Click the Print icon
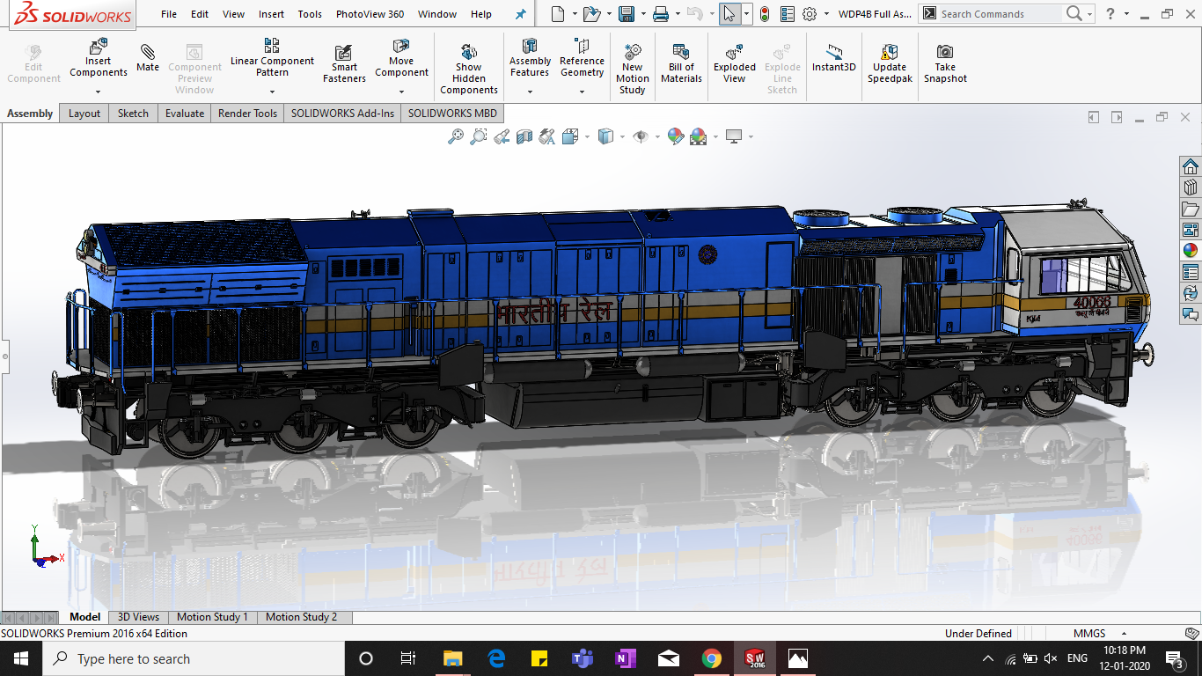Viewport: 1202px width, 676px height. (661, 14)
